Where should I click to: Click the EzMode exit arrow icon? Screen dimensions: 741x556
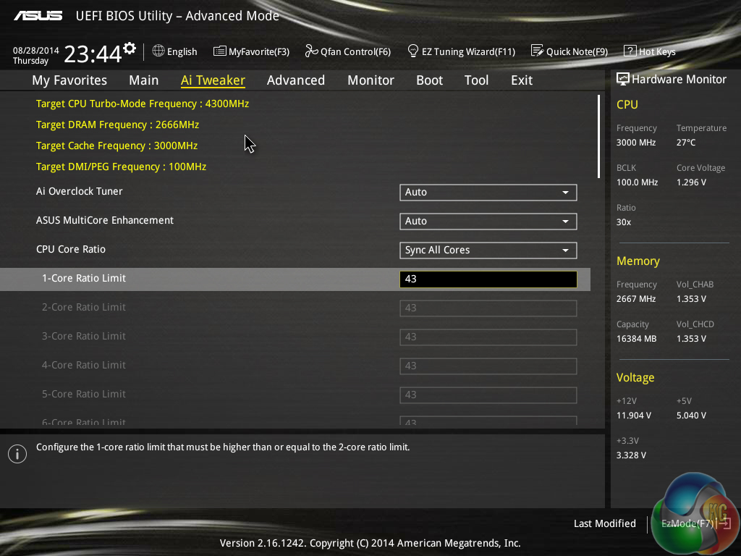[x=725, y=523]
